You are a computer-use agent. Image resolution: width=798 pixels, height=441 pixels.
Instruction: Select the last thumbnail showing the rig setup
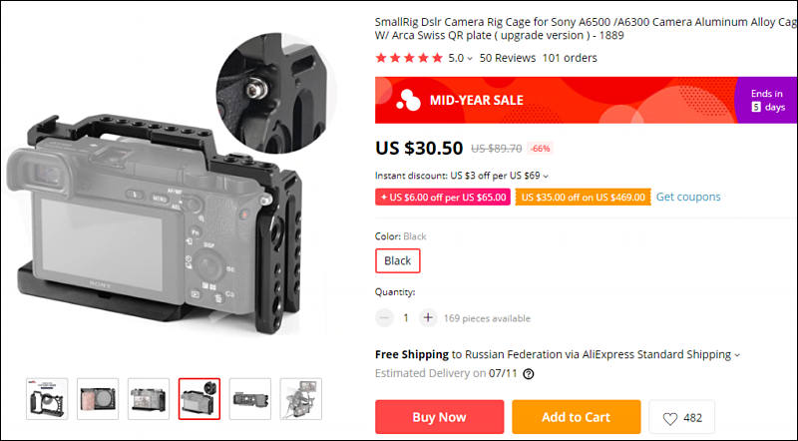pyautogui.click(x=301, y=399)
